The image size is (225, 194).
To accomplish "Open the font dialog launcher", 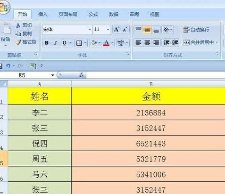I will point(127,54).
